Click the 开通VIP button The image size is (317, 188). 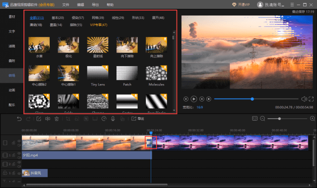pyautogui.click(x=241, y=5)
